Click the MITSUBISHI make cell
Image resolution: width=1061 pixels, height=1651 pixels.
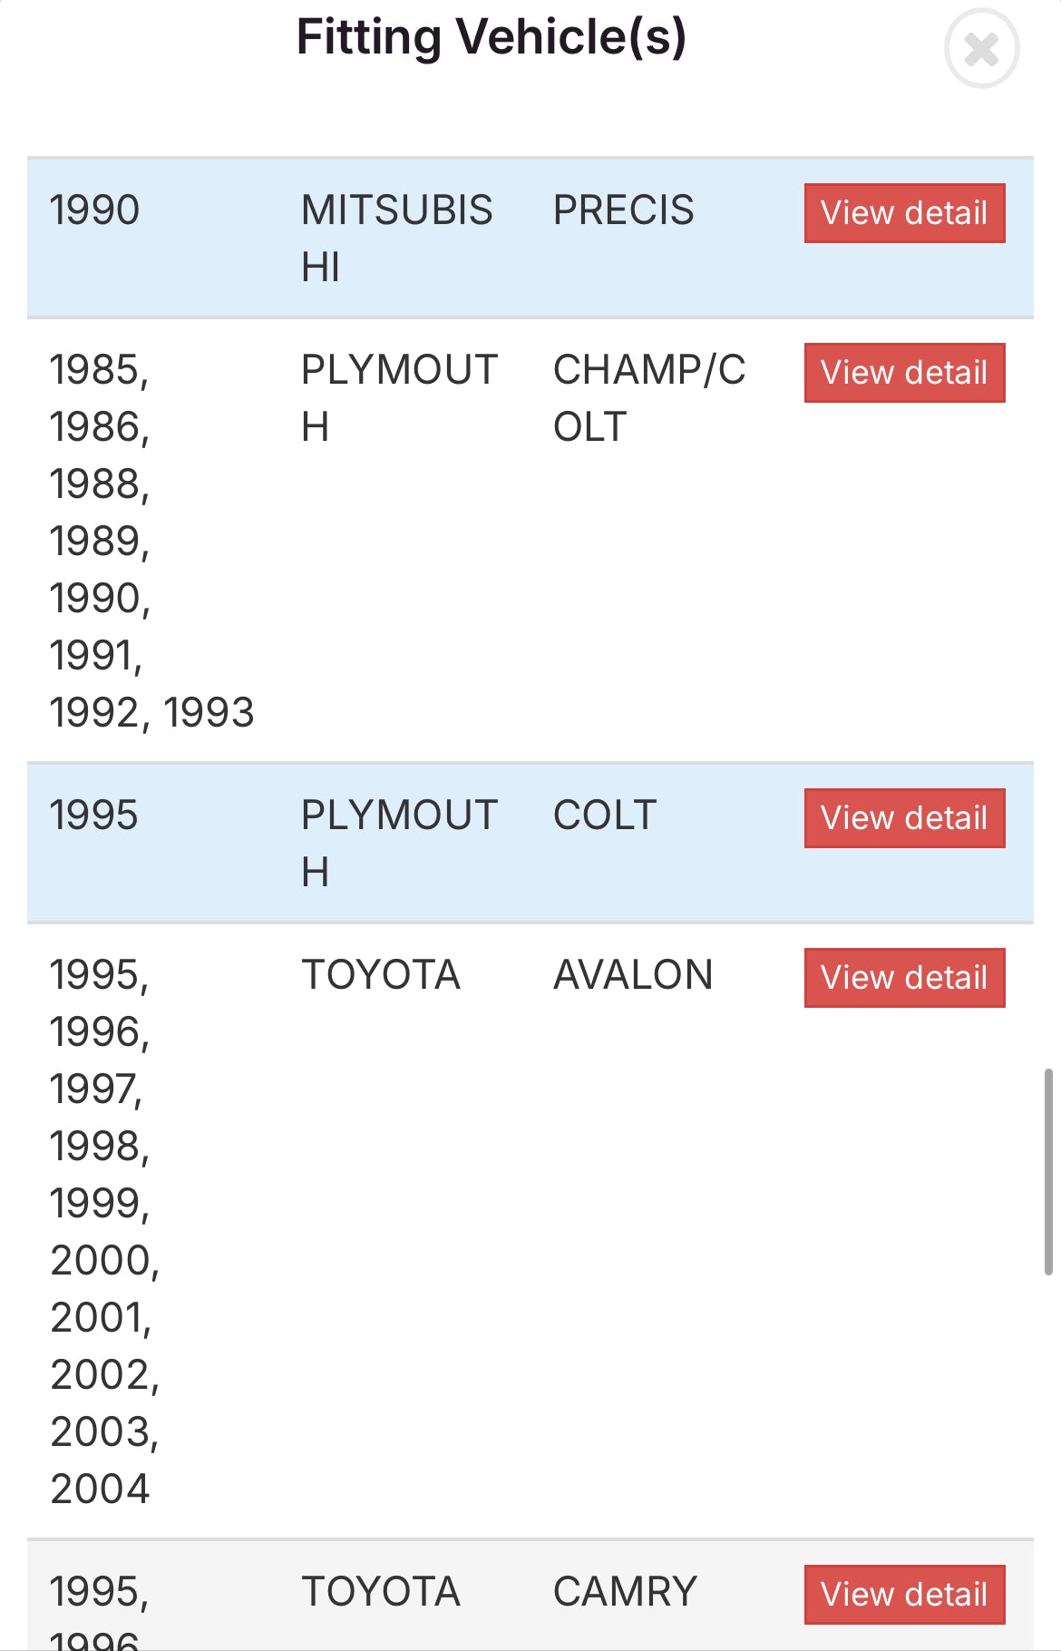pos(396,238)
